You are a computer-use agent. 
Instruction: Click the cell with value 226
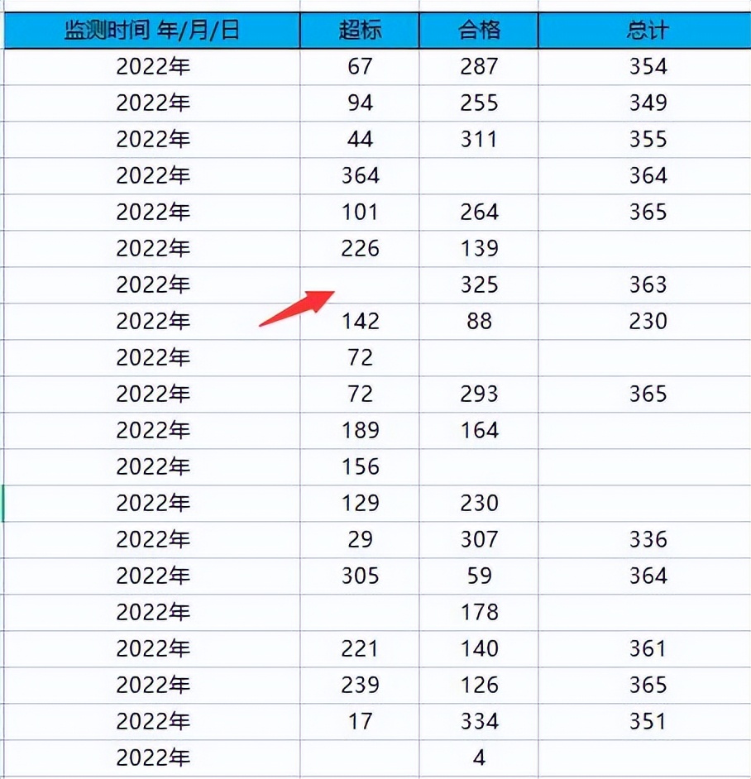pyautogui.click(x=360, y=248)
